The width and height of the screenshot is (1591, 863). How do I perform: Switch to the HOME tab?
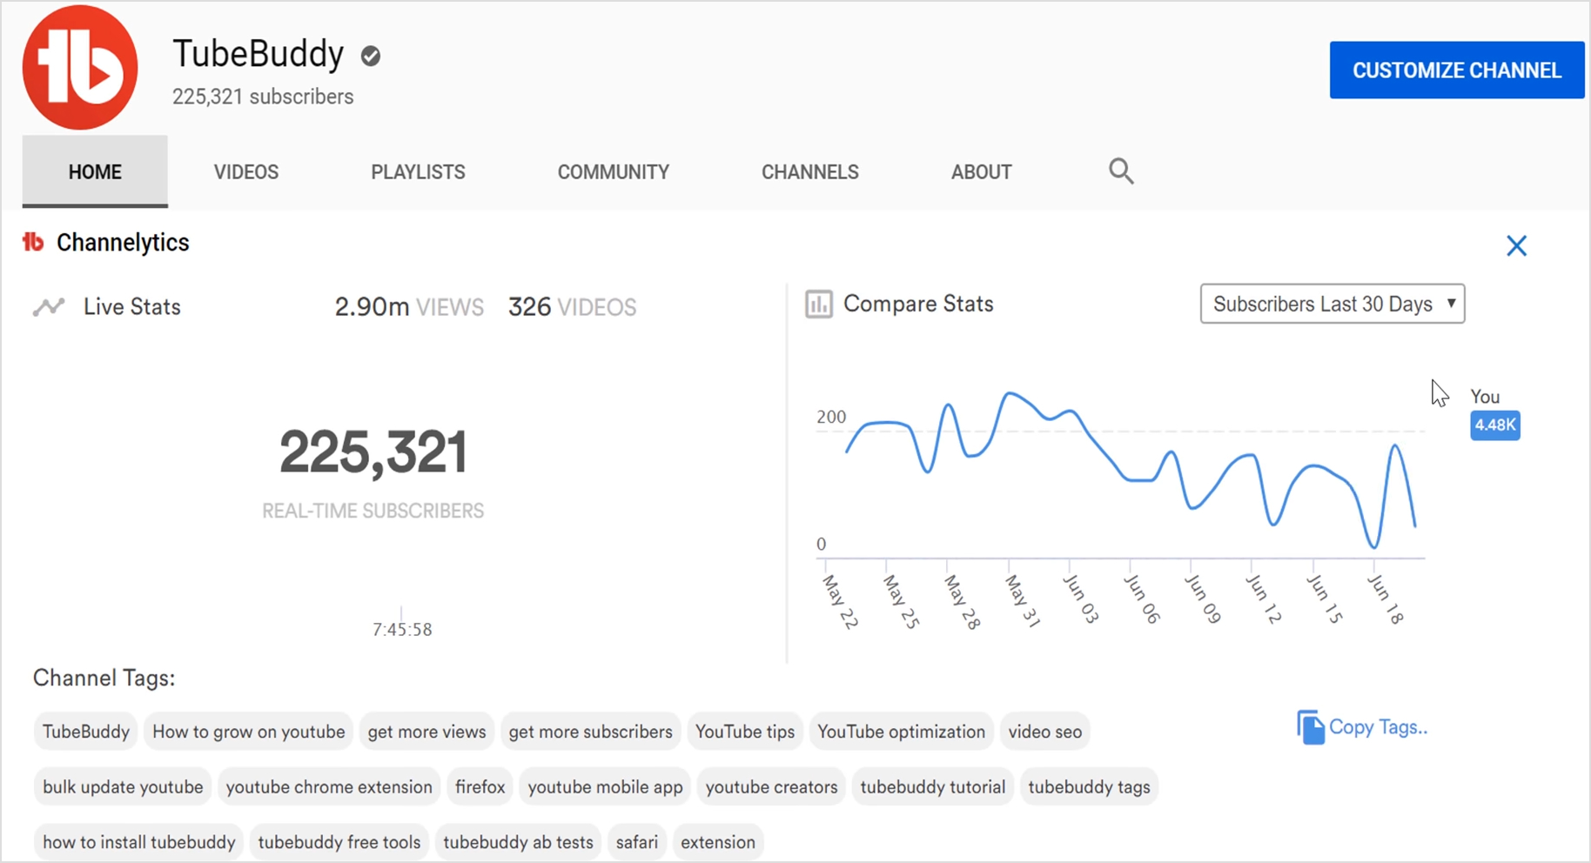pos(95,171)
